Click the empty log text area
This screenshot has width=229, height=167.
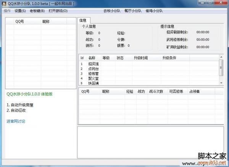click(x=150, y=142)
